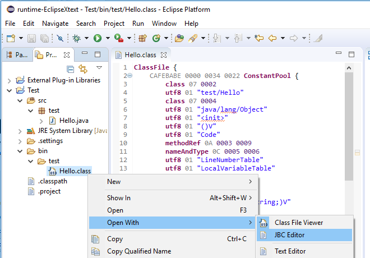Switch to the Hello.class editor tab
Screen dimensions: 370x258
pyautogui.click(x=140, y=55)
